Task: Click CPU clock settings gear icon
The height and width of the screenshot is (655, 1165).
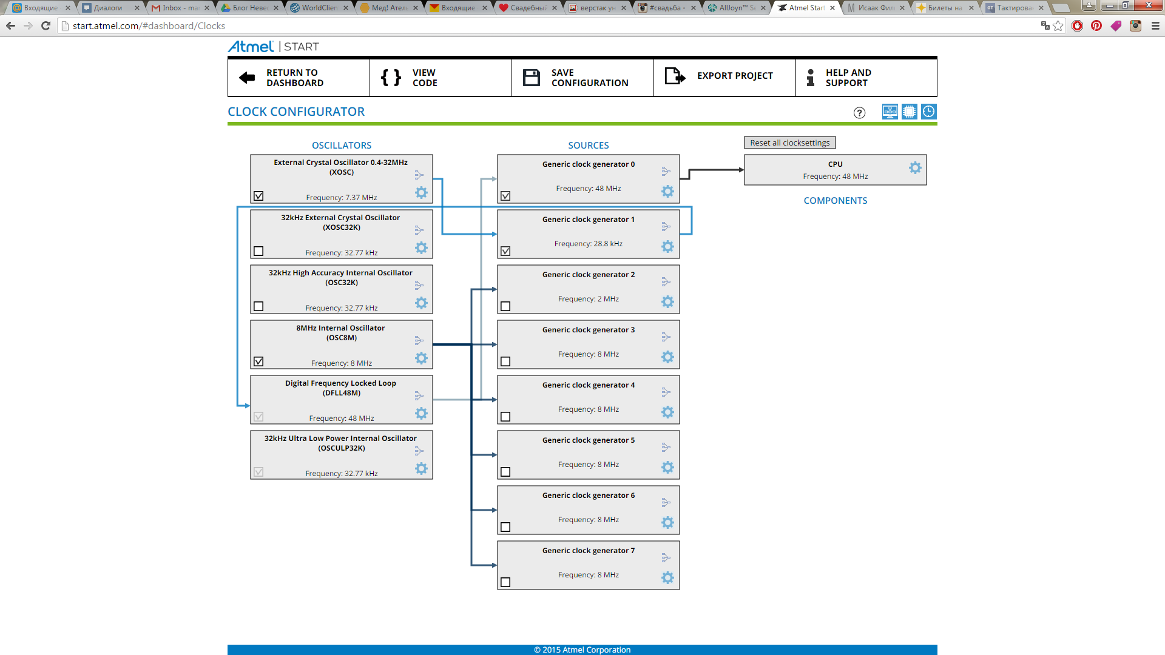Action: (915, 168)
